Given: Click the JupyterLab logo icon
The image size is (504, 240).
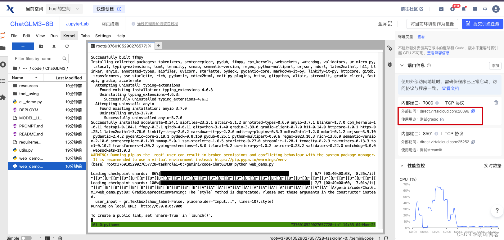Looking at the screenshot, I should [3, 36].
